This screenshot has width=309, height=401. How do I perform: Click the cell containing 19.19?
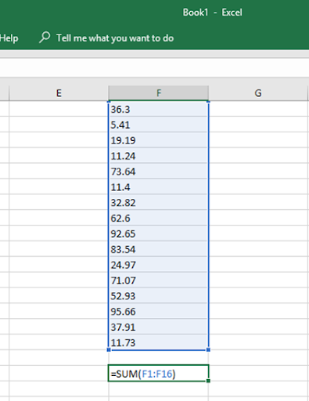pos(159,140)
